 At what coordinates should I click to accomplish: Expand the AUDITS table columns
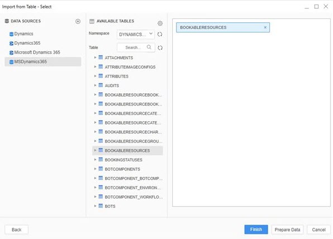click(x=95, y=85)
